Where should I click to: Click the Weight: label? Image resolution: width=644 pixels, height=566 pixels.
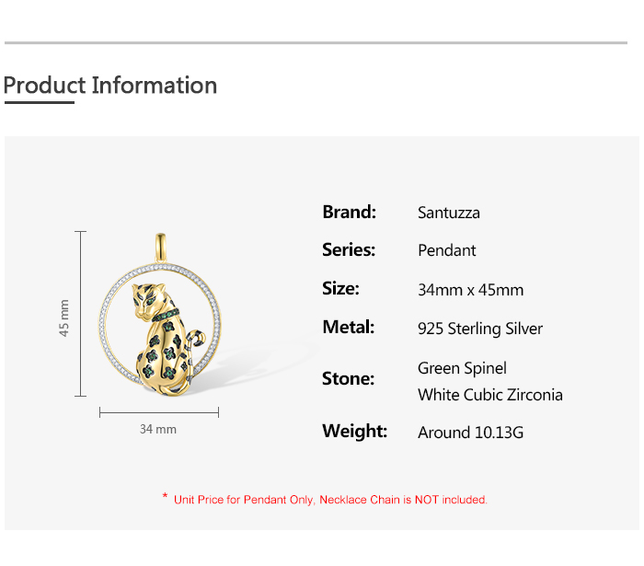355,432
